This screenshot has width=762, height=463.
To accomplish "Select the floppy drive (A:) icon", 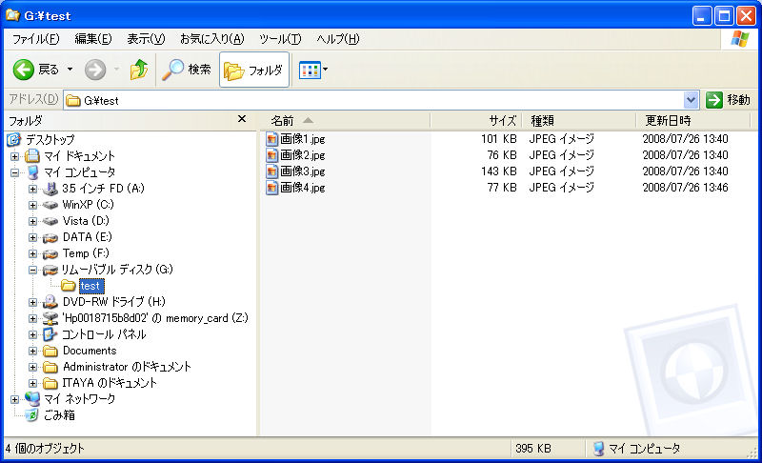I will tap(50, 189).
